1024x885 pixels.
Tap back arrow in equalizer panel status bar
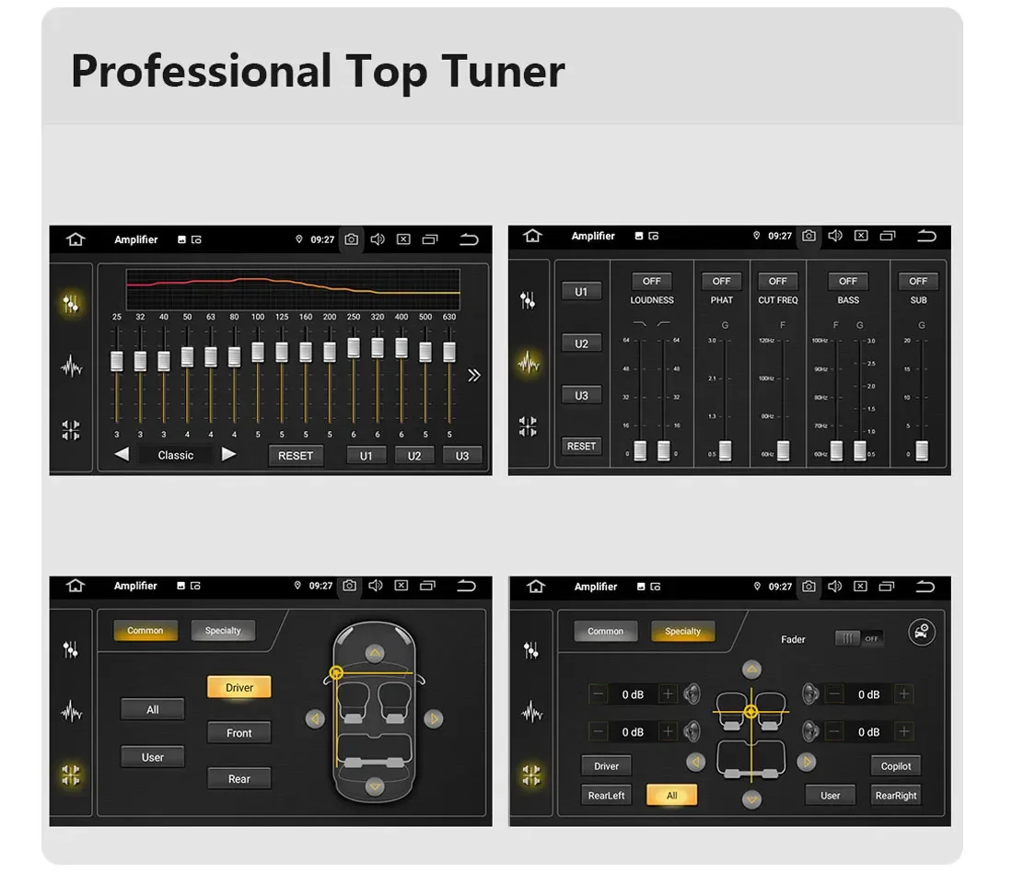click(469, 239)
